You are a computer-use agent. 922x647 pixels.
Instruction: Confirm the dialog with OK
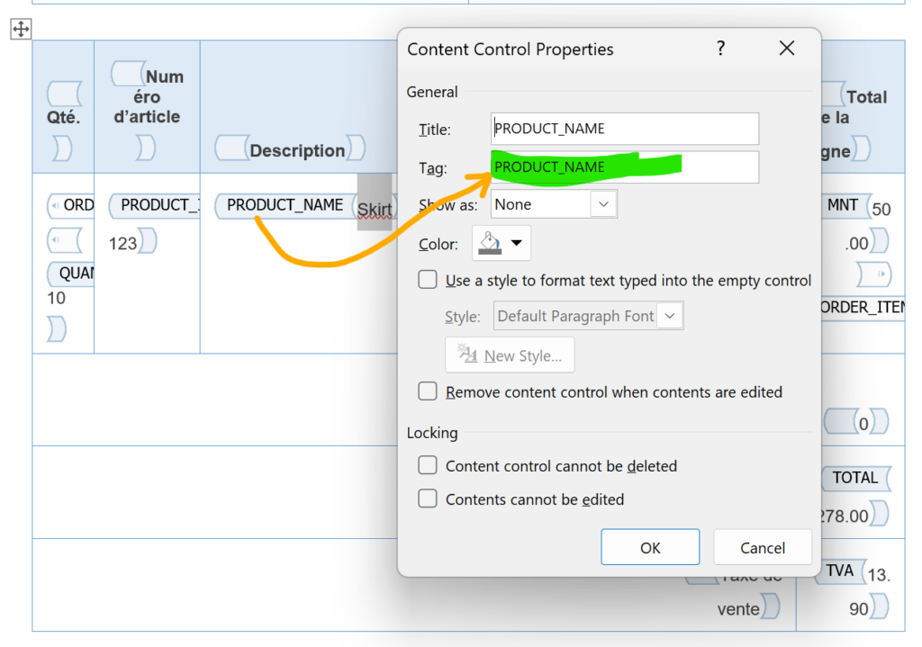[x=650, y=547]
